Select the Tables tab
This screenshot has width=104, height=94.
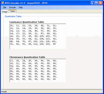coord(12,11)
